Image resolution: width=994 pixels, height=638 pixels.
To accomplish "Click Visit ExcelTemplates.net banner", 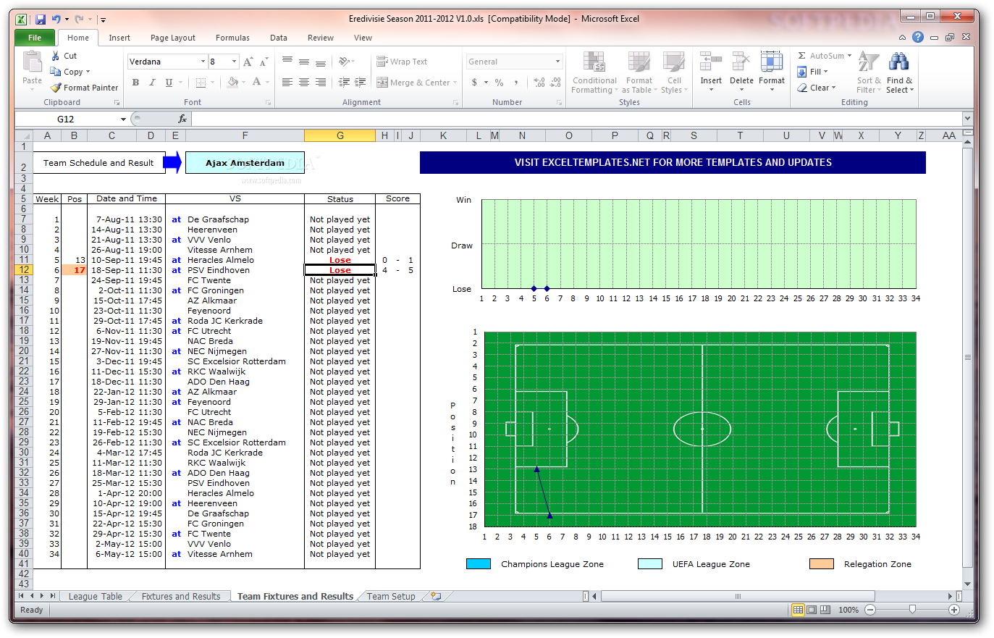I will [x=673, y=162].
